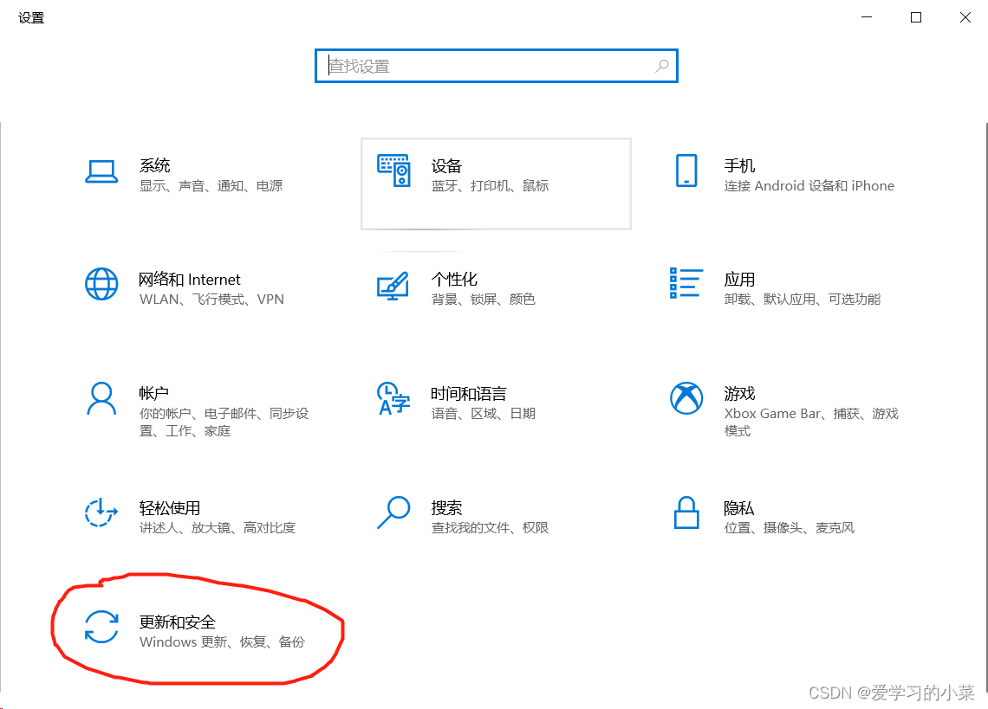This screenshot has height=709, width=988.
Task: Open the 帐户 person icon
Action: coord(101,398)
